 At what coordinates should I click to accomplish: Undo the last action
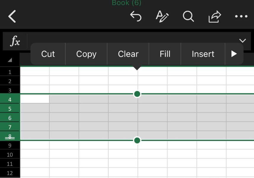click(136, 16)
